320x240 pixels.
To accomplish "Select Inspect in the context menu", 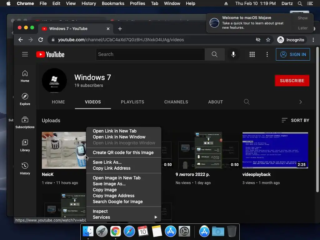I will (x=124, y=211).
